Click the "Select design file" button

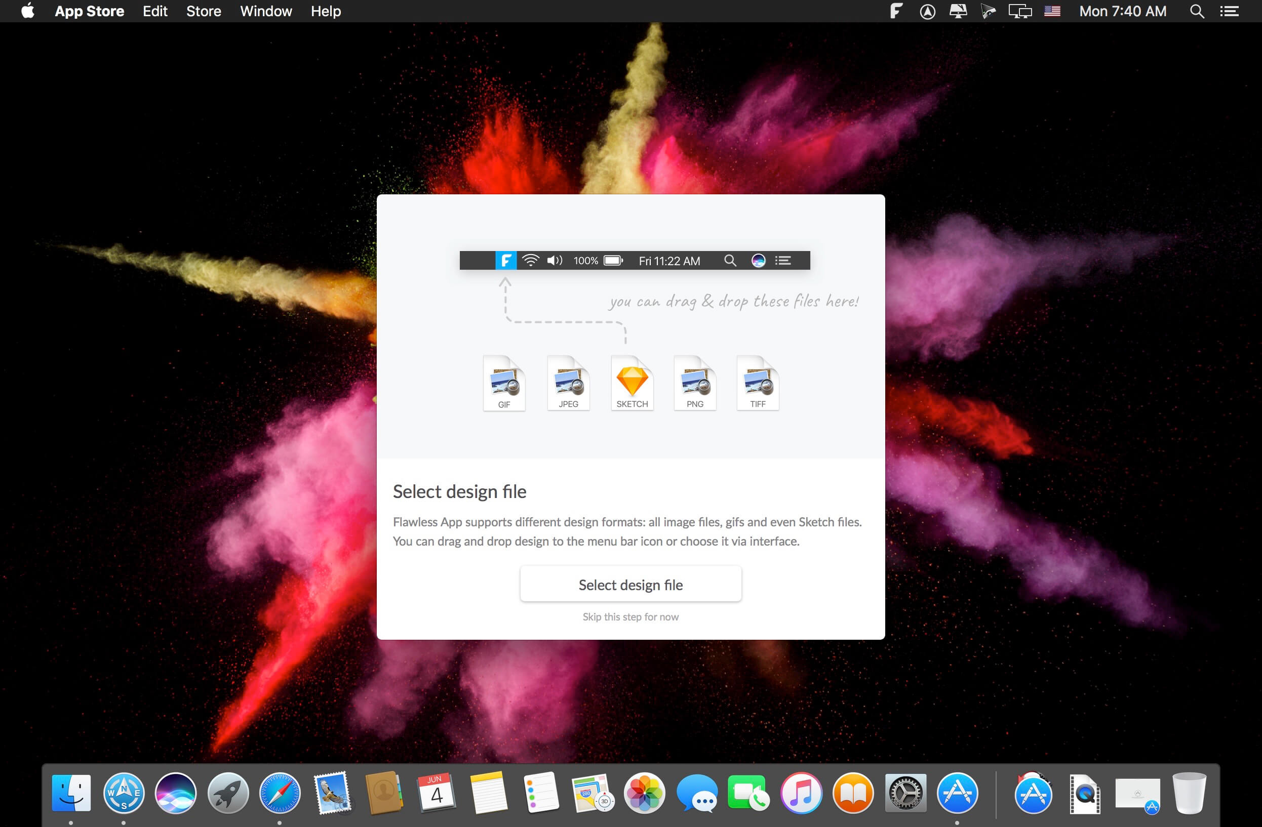pos(630,585)
